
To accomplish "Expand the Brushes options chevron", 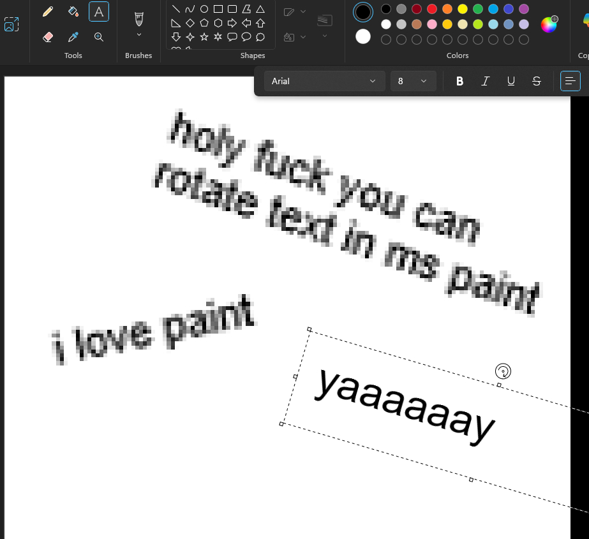I will [138, 34].
